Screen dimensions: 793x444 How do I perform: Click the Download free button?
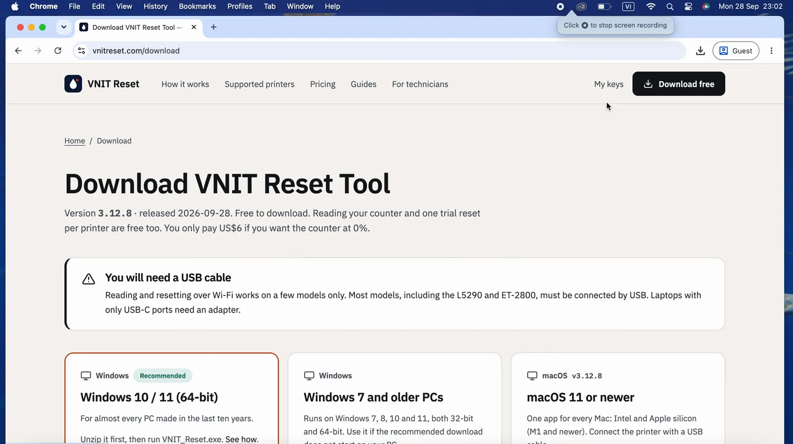coord(679,84)
